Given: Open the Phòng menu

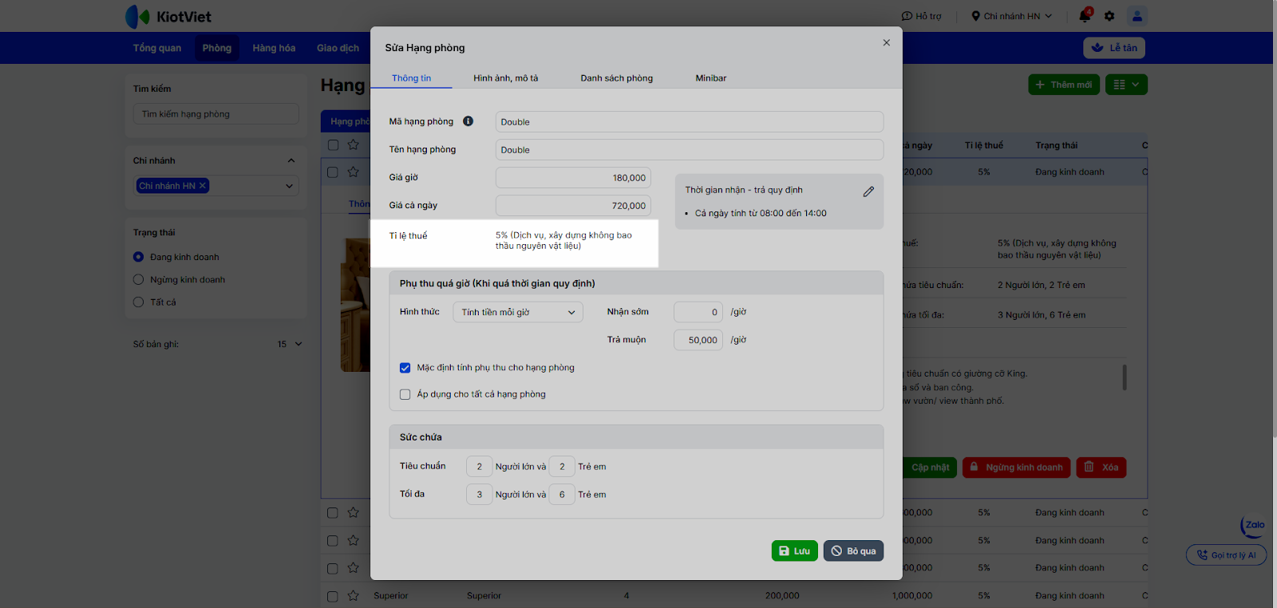Looking at the screenshot, I should (217, 48).
